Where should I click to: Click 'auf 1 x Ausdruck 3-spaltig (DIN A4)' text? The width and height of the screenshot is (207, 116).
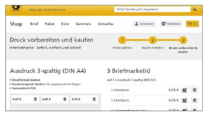(x=131, y=80)
